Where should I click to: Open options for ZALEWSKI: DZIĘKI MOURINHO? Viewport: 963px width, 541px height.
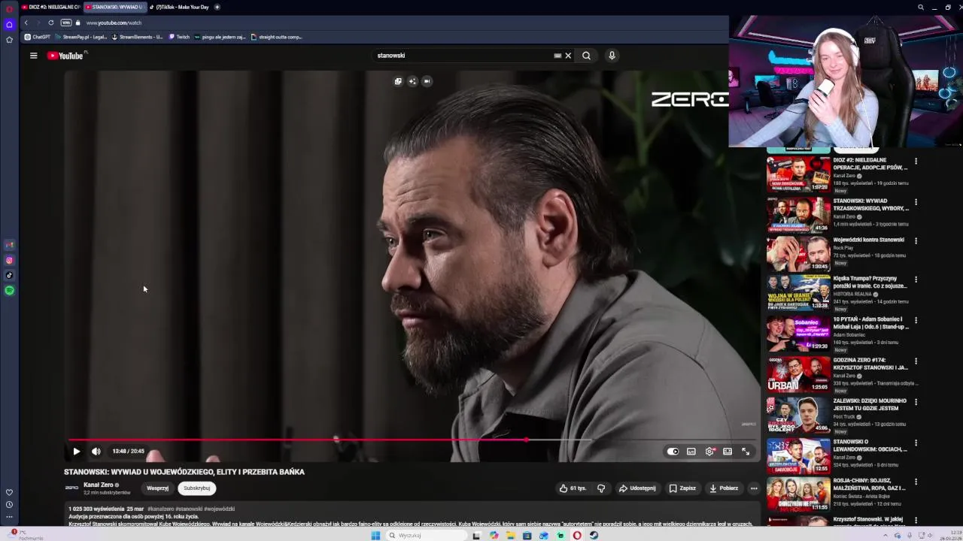coord(916,402)
